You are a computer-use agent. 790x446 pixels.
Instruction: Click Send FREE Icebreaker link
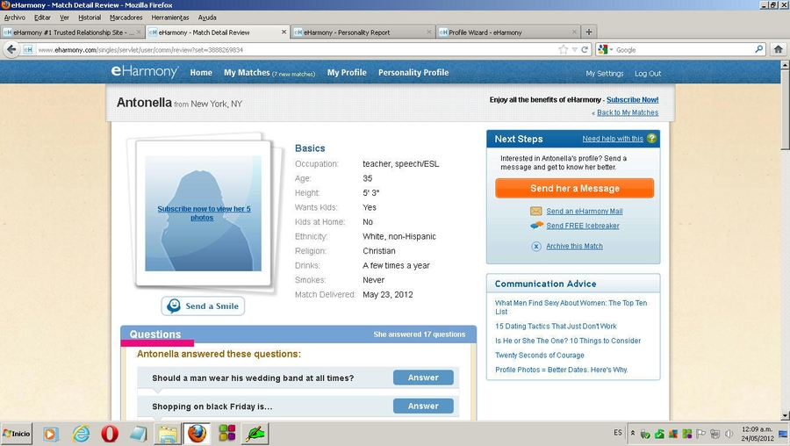tap(583, 226)
